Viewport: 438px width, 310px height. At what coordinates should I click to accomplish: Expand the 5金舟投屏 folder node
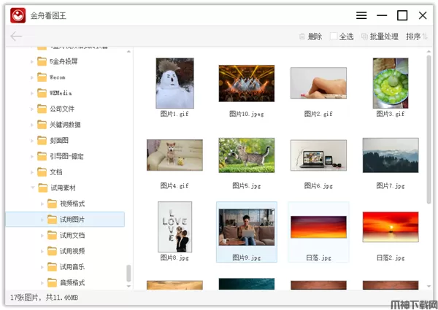32,62
